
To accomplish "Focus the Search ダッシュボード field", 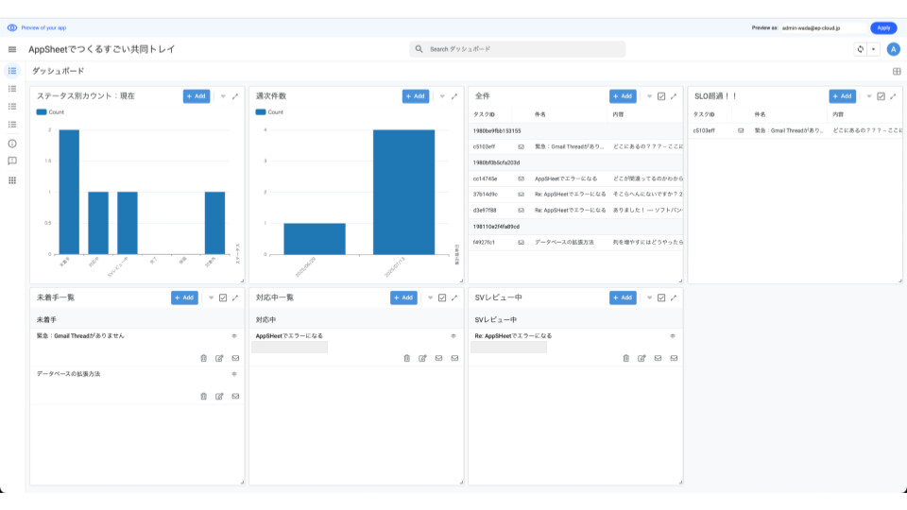I will tap(517, 49).
